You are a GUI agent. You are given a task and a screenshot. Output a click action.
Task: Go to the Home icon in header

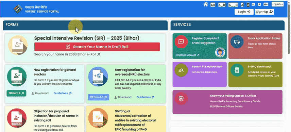click(206, 4)
